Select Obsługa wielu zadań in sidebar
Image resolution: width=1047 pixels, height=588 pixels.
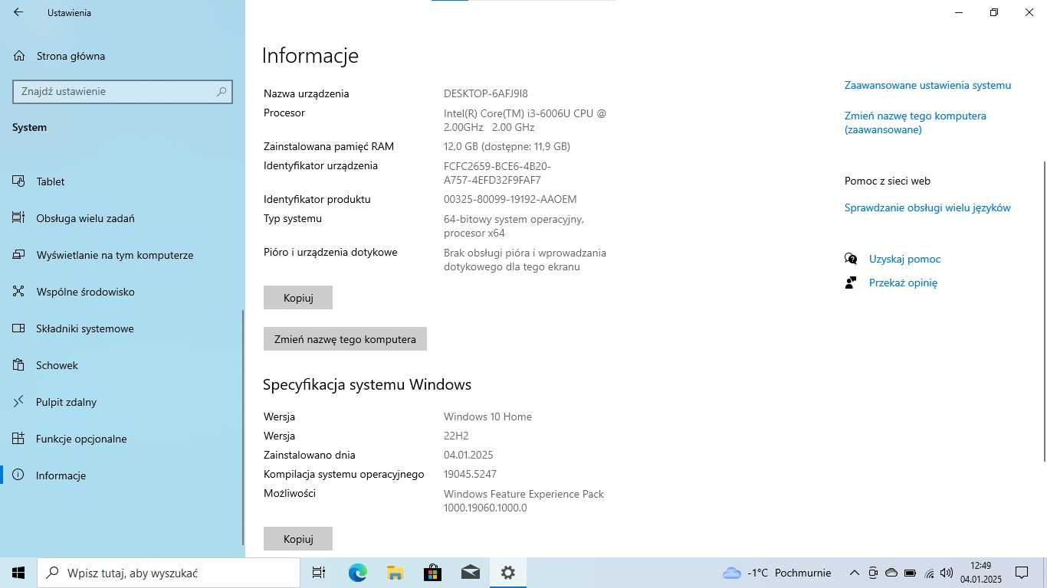click(123, 218)
